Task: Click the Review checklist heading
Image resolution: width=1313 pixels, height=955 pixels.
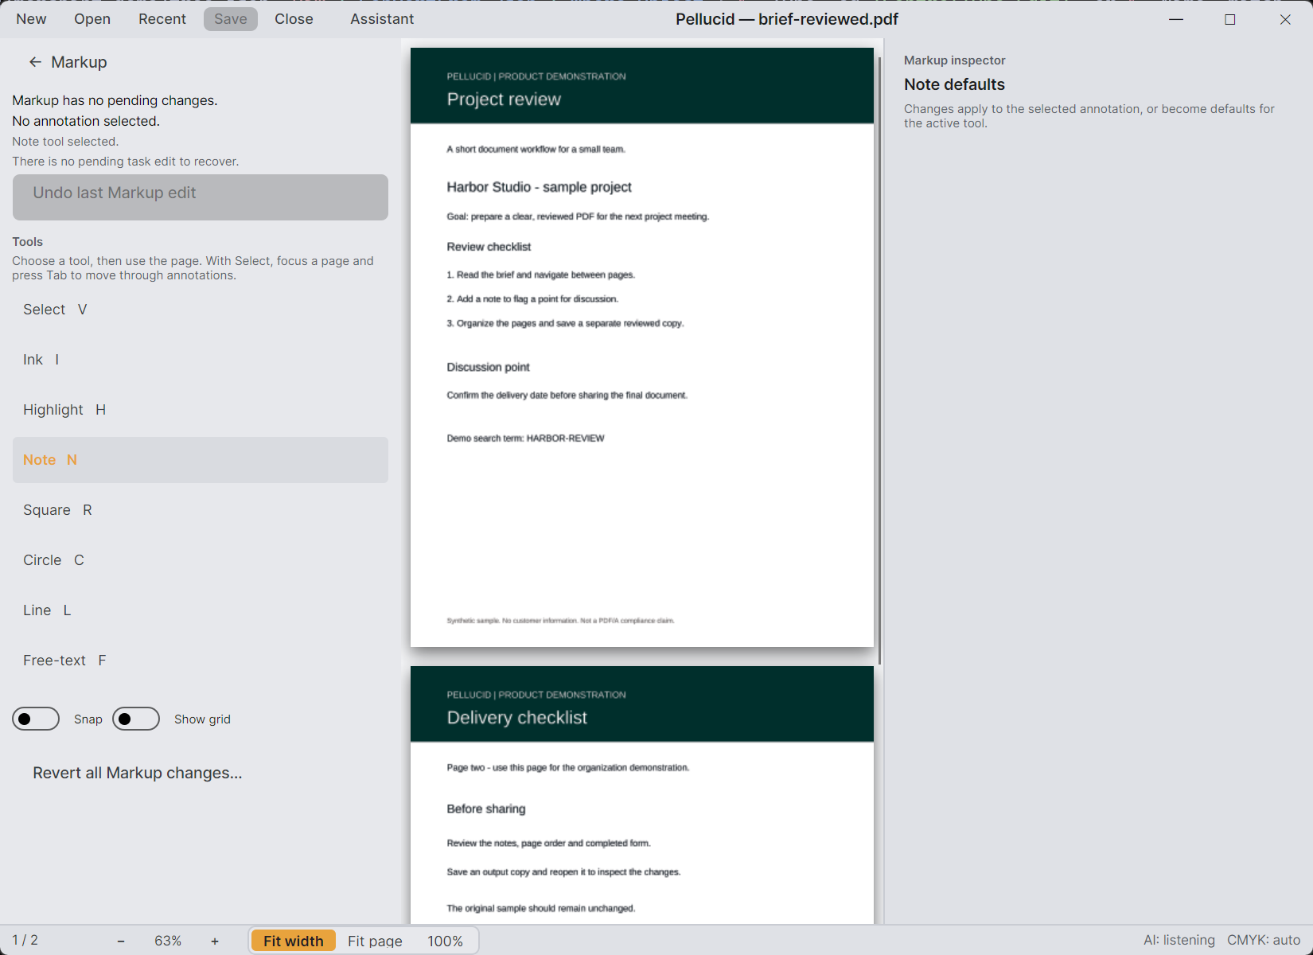Action: pyautogui.click(x=489, y=247)
